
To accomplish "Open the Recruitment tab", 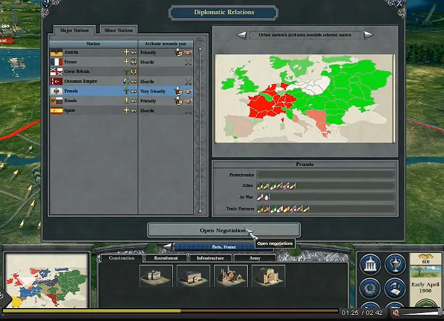I will click(166, 258).
